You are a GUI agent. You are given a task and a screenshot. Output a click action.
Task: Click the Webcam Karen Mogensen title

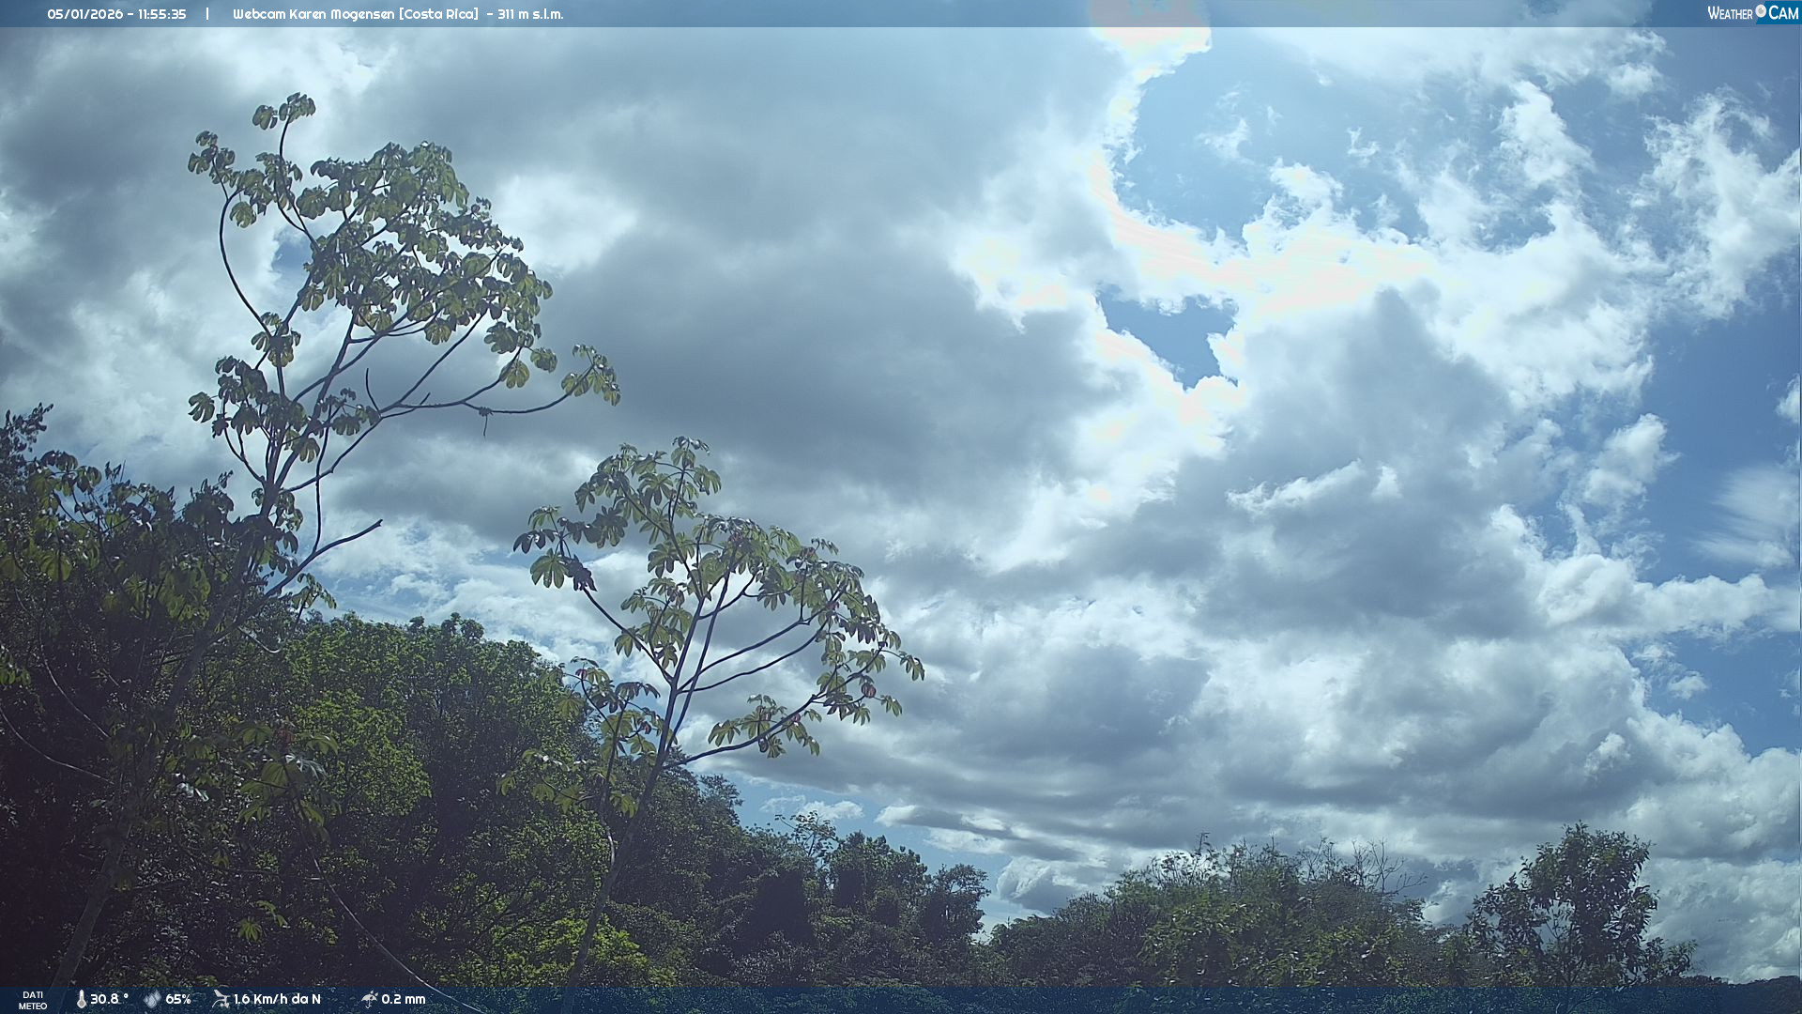pyautogui.click(x=313, y=14)
